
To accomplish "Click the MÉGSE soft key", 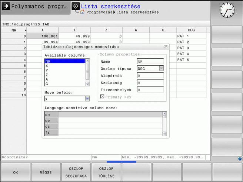I will pos(46,172).
